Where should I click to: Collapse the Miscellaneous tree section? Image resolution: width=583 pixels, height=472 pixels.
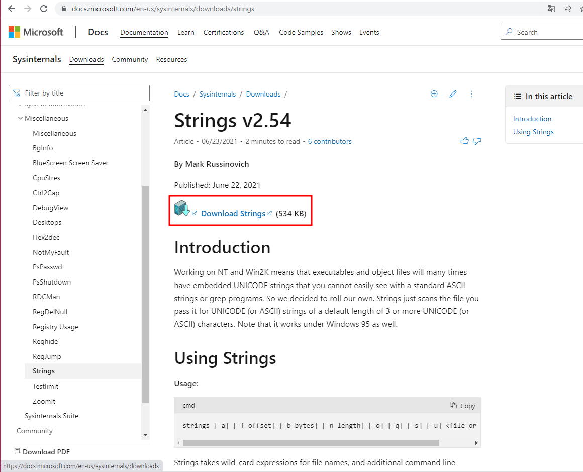(20, 118)
